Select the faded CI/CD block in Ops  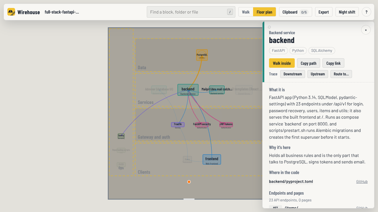pos(121,165)
